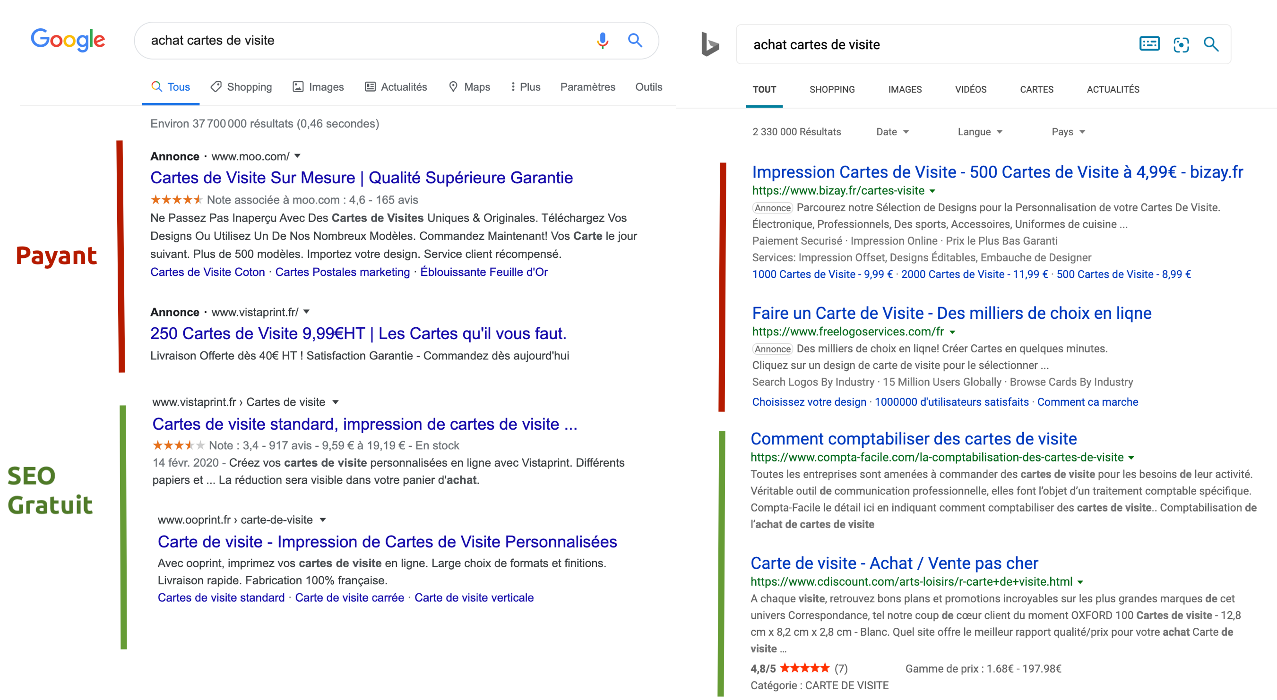Open Cartes de Visite Sur Mesure ad
This screenshot has height=700, width=1277.
point(362,177)
